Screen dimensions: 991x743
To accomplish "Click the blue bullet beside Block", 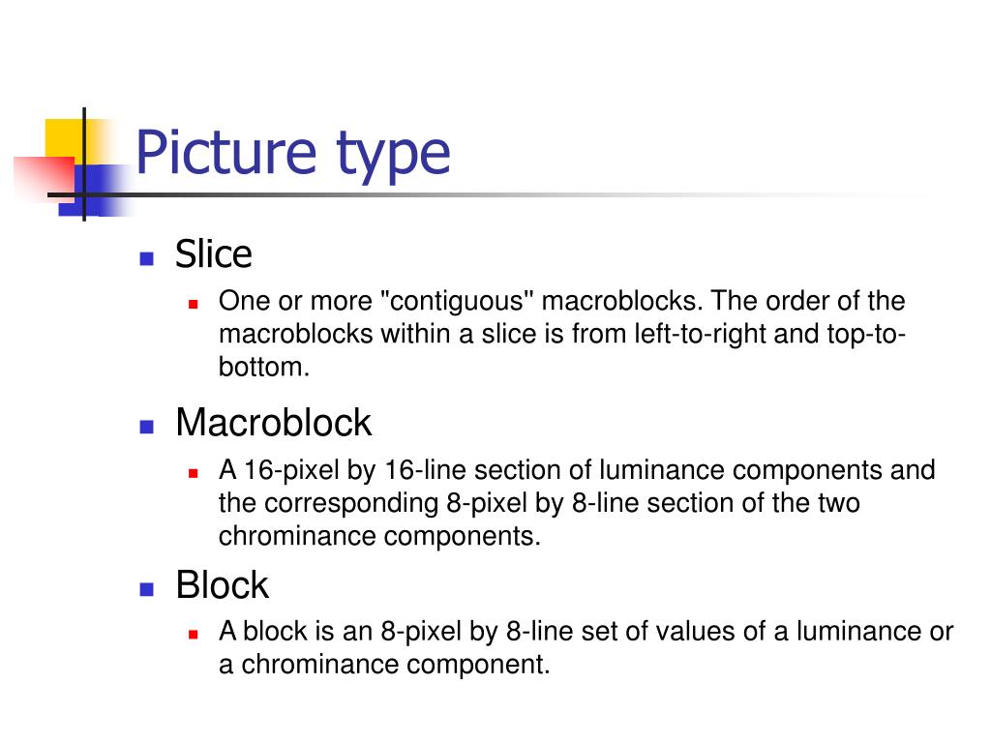I will pos(147,589).
